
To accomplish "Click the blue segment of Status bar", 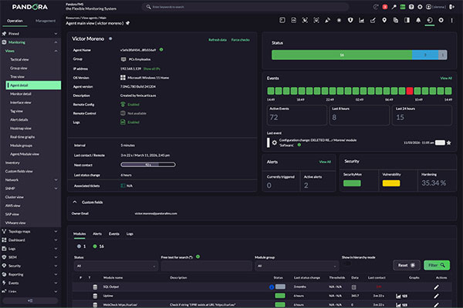I will click(425, 55).
